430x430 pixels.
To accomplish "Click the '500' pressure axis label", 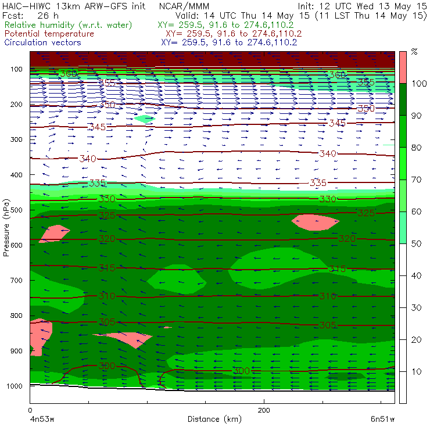I will [x=16, y=210].
